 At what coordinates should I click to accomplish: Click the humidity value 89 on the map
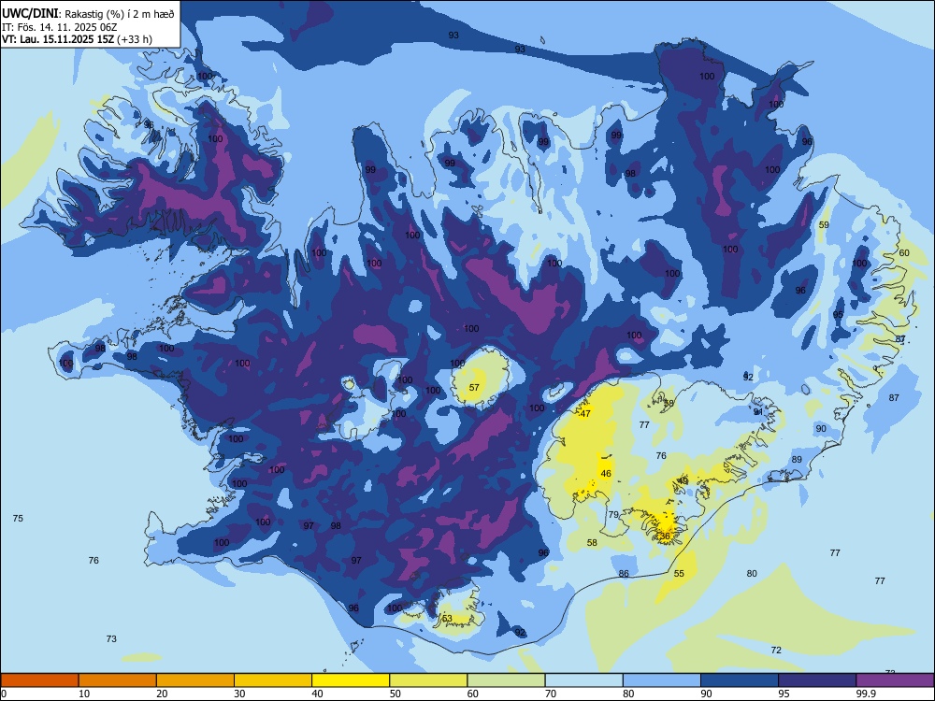(x=797, y=460)
